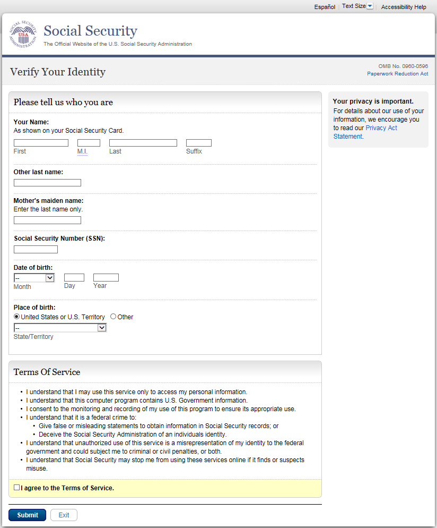This screenshot has width=437, height=528.
Task: Open Accessibility Help
Action: point(404,7)
